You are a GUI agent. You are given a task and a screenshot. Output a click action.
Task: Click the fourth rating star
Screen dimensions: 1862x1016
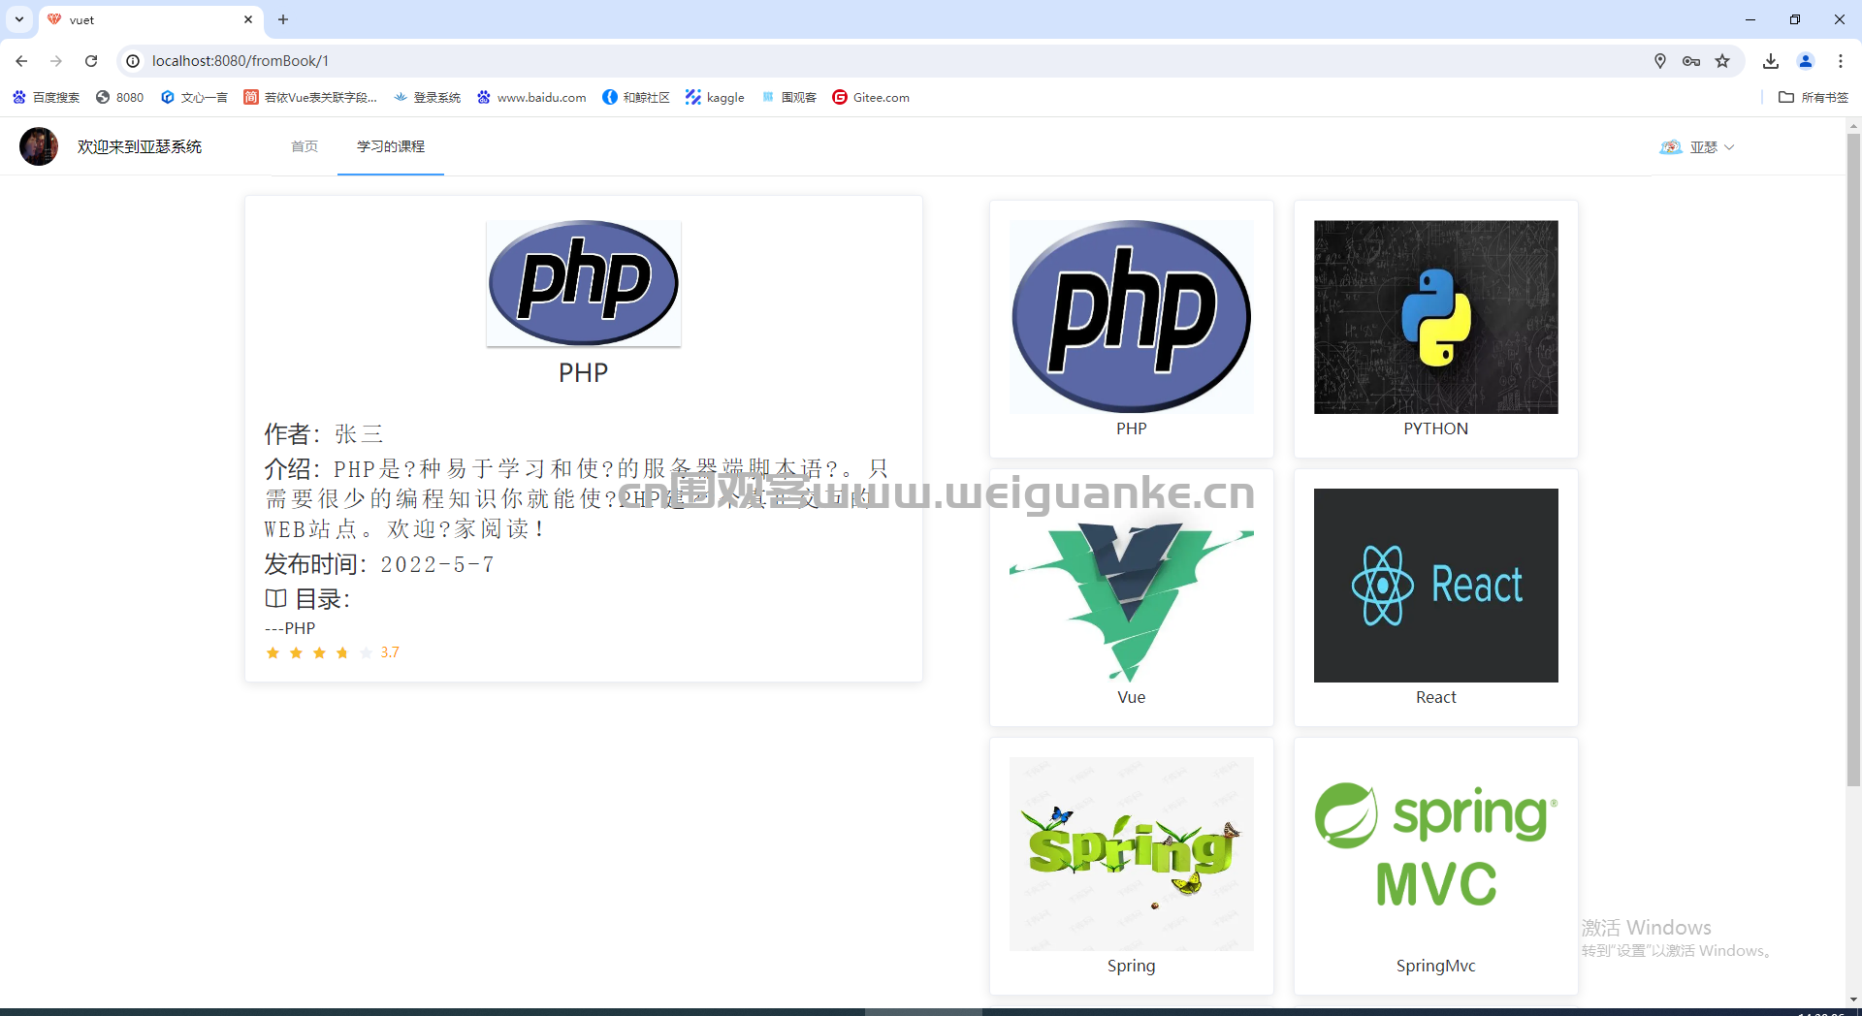[x=342, y=652]
